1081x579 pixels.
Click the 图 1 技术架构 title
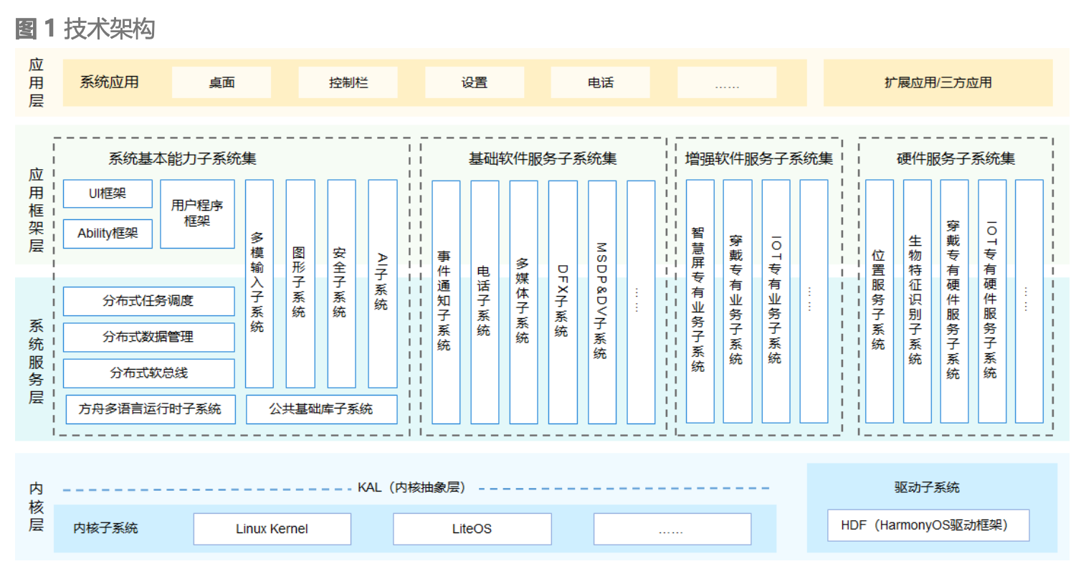(85, 29)
